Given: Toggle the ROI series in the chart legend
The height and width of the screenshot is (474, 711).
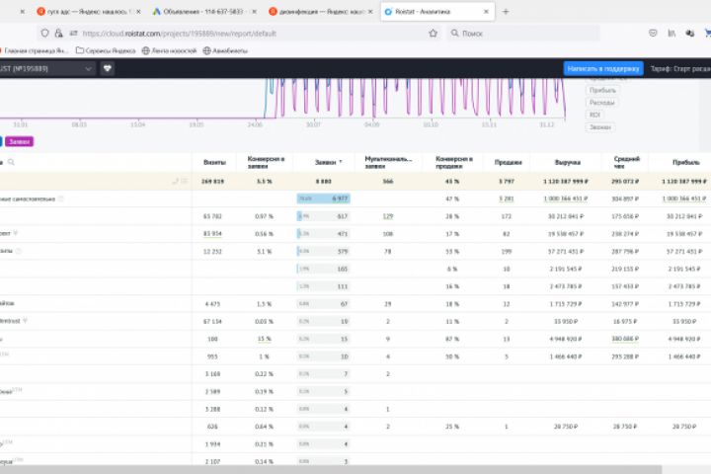Looking at the screenshot, I should pos(595,115).
